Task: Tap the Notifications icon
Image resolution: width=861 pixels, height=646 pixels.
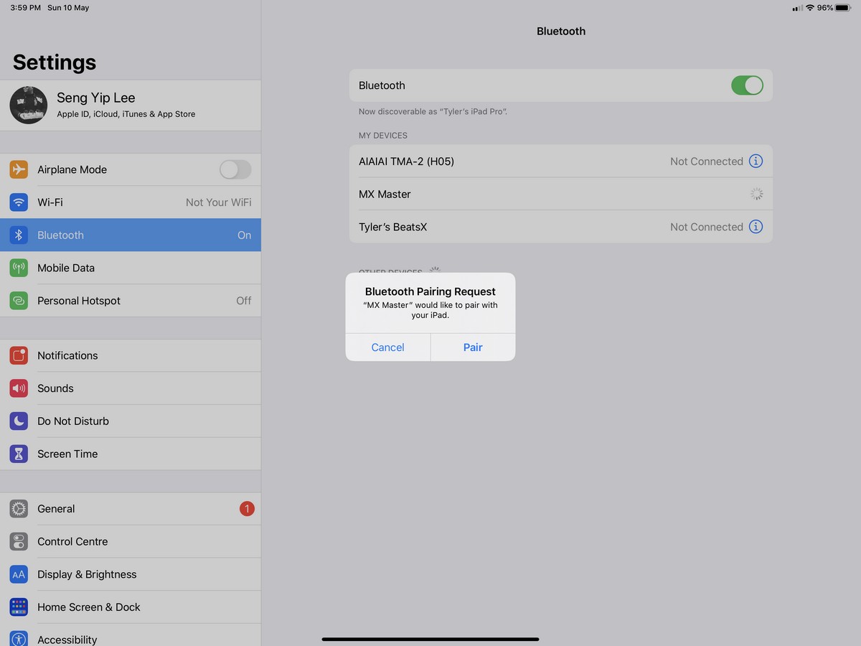Action: coord(19,355)
